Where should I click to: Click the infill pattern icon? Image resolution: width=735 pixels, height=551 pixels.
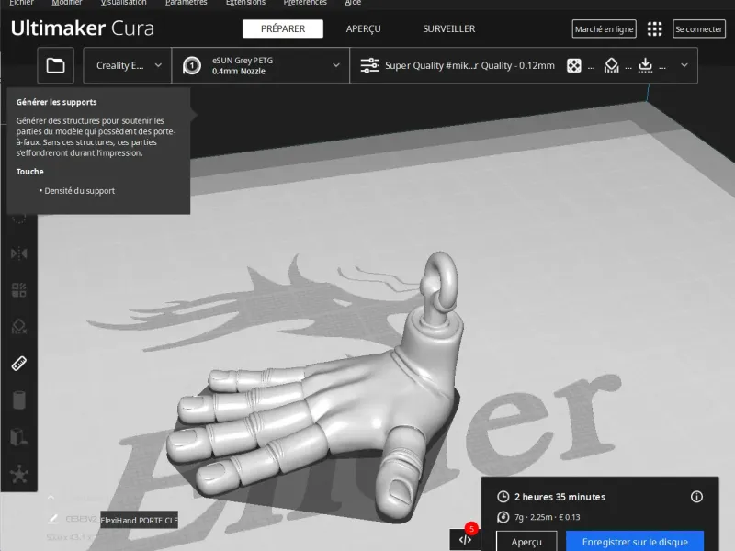[x=573, y=65]
